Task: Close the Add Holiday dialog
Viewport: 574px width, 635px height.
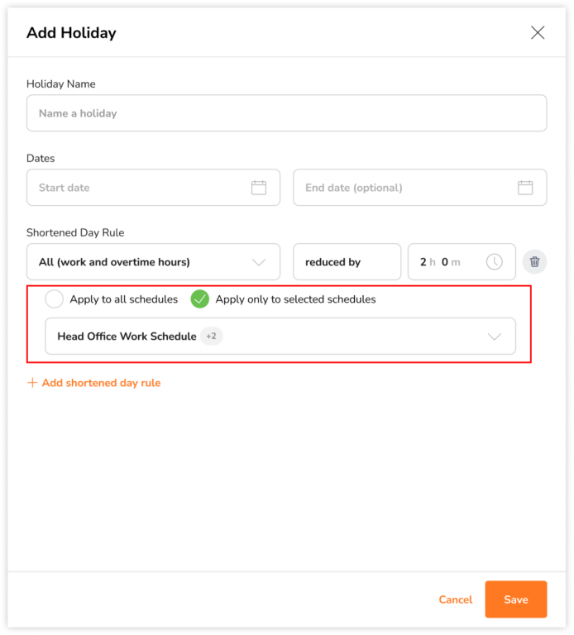Action: 538,33
